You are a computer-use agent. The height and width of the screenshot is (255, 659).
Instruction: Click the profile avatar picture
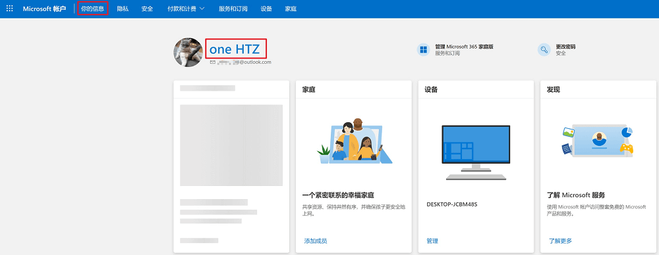188,52
